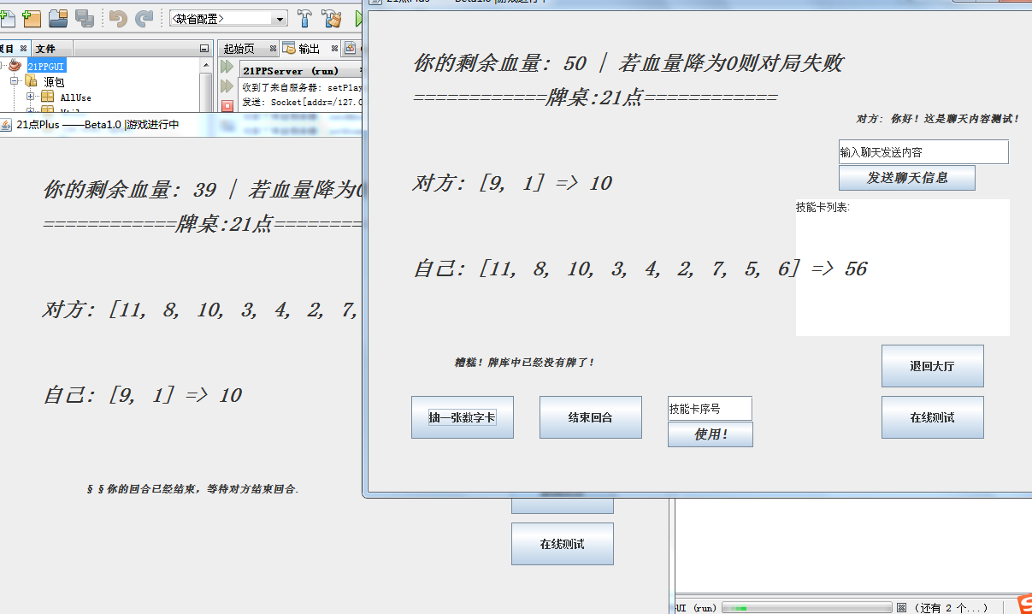
Task: Click the 还有 2 个 status text
Action: coord(950,608)
